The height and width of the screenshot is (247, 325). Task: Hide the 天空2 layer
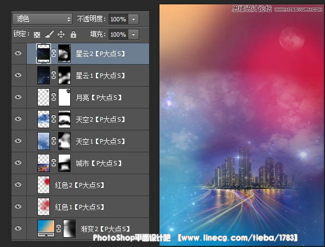[18, 119]
